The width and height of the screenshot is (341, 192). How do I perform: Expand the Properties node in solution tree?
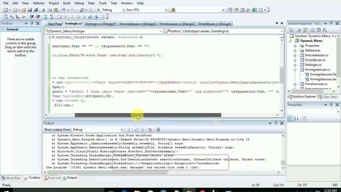(x=295, y=46)
